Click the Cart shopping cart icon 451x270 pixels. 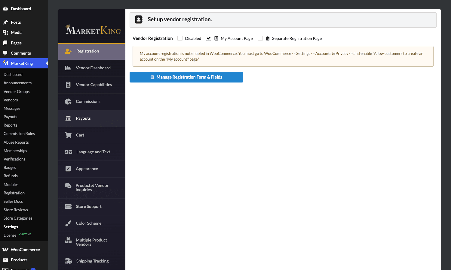pos(68,135)
